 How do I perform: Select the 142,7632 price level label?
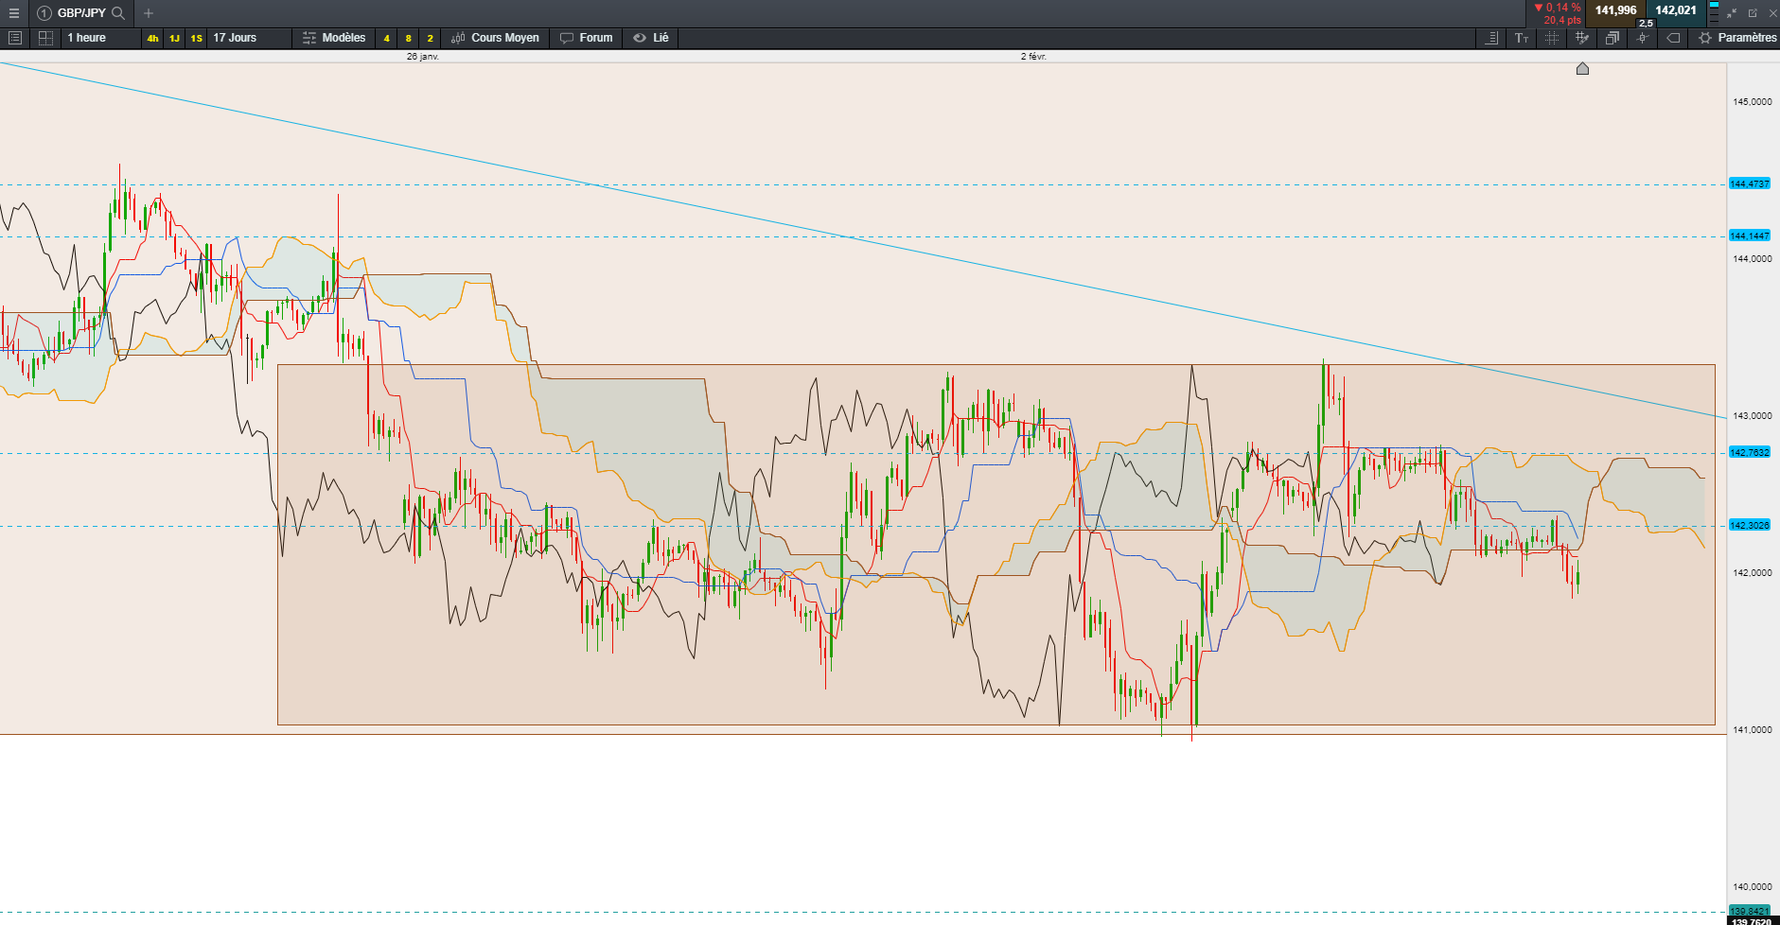pyautogui.click(x=1749, y=452)
